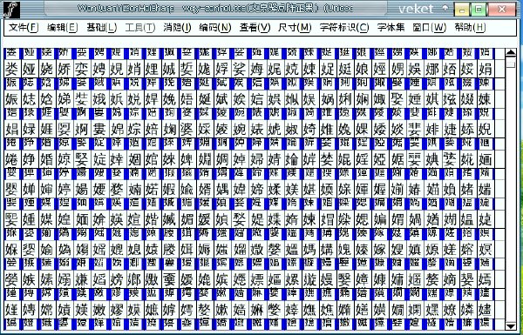Image resolution: width=523 pixels, height=335 pixels.
Task: Open the 编码(N) menu
Action: click(x=215, y=27)
